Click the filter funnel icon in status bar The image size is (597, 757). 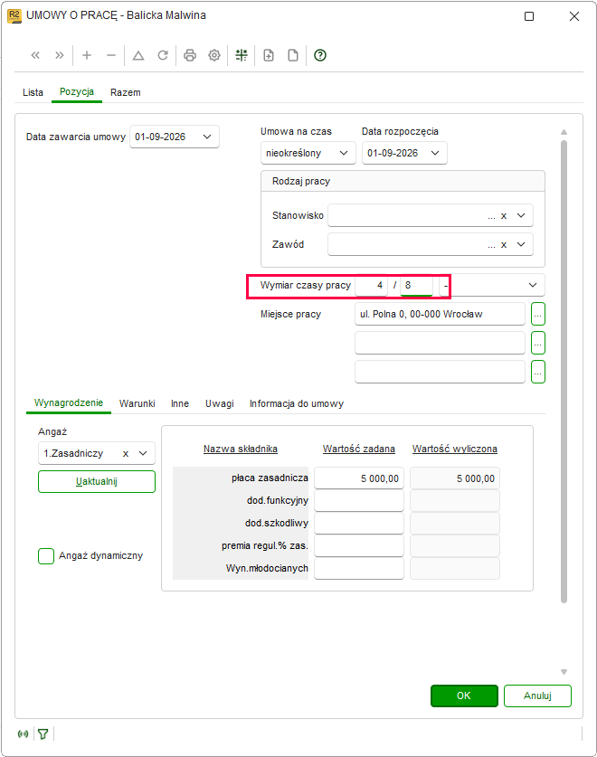(x=43, y=733)
